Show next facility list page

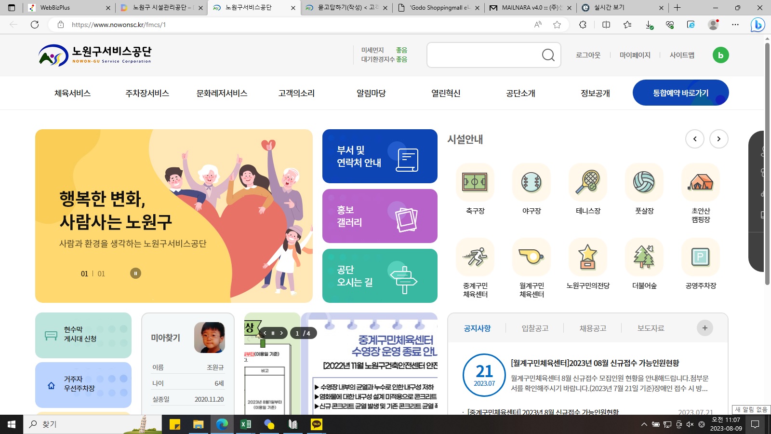coord(718,139)
